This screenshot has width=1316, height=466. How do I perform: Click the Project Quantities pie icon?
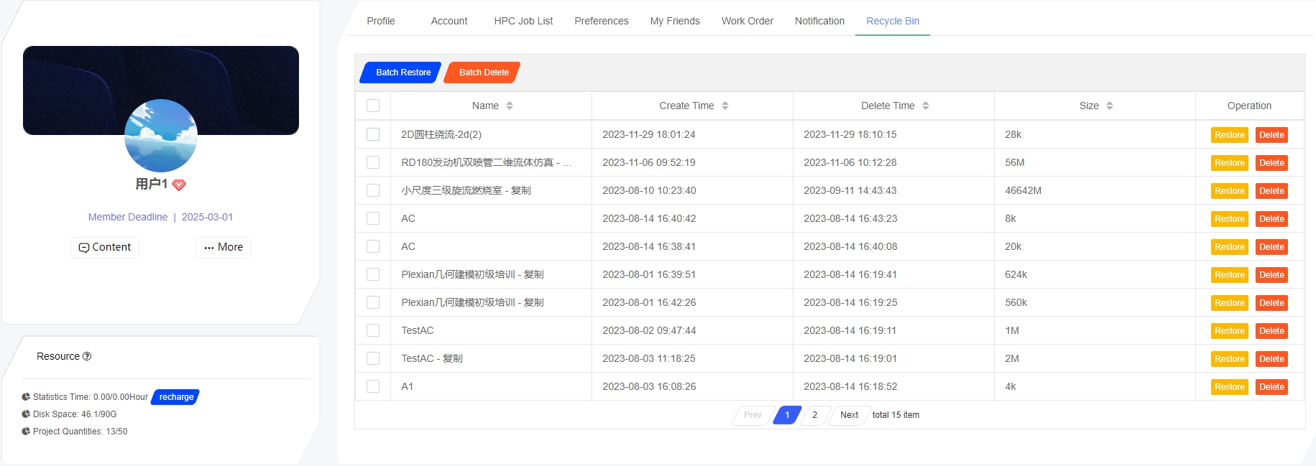click(26, 432)
